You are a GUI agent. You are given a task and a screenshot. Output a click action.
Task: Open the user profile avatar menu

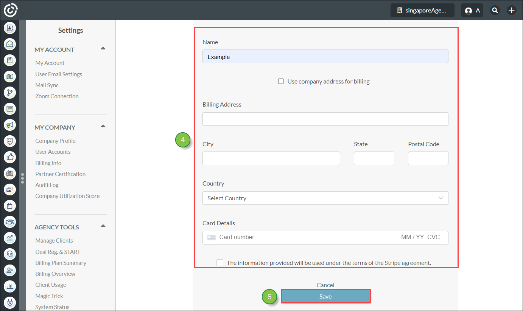coord(472,10)
